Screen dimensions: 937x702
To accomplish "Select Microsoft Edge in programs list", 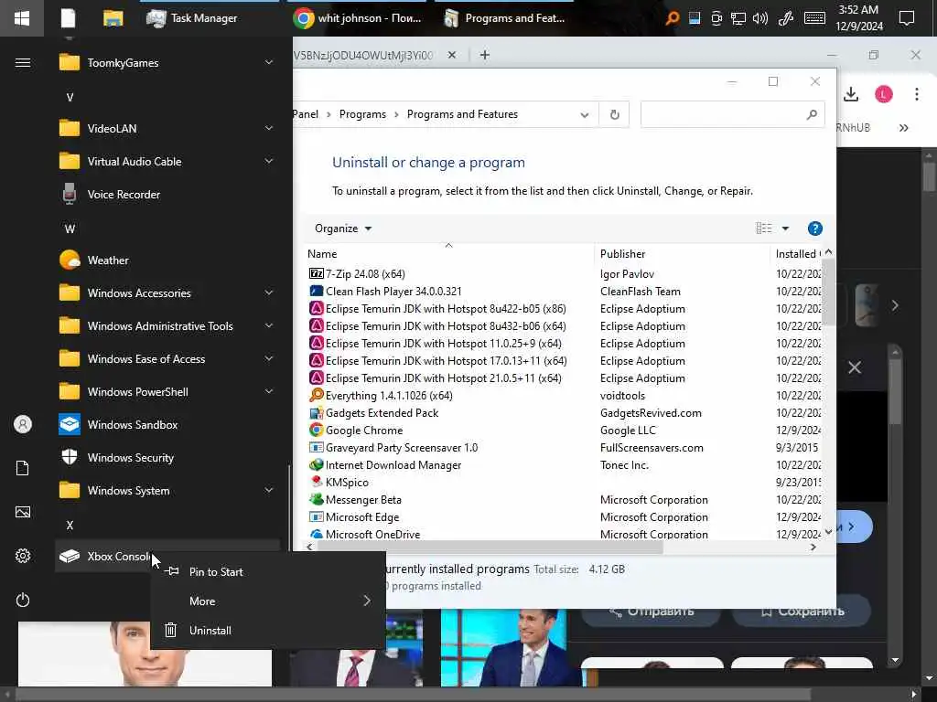I will click(564, 517).
